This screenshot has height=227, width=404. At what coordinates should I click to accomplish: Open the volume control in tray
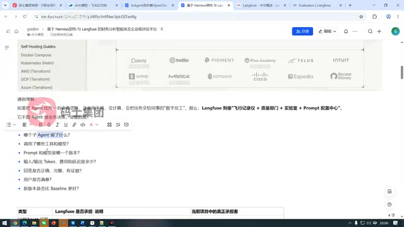click(369, 223)
